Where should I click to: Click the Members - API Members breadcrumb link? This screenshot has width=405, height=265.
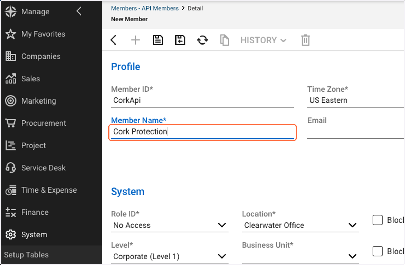pyautogui.click(x=145, y=8)
